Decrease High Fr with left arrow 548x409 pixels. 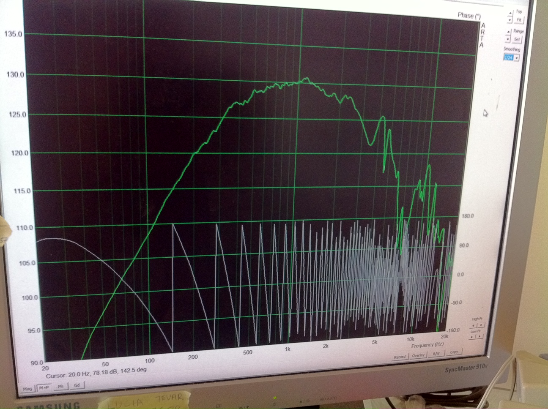(473, 326)
